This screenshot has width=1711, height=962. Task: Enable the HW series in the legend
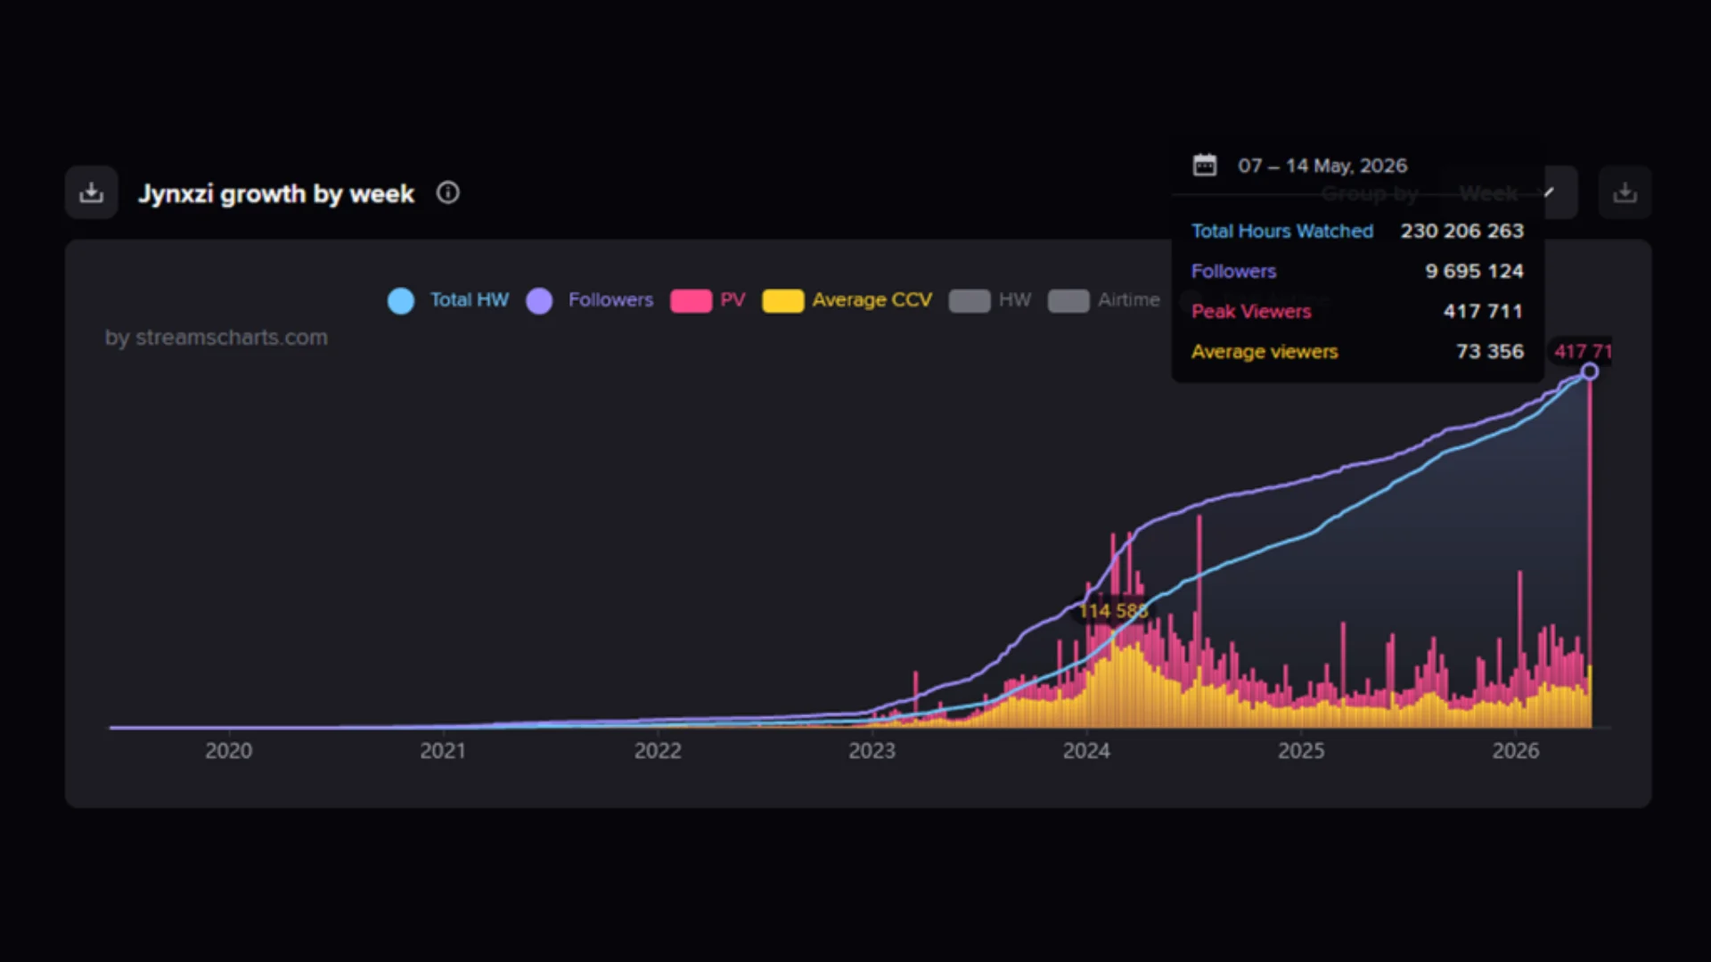pyautogui.click(x=990, y=300)
